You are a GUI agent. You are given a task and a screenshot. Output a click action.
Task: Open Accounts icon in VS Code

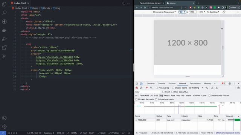point(4,118)
